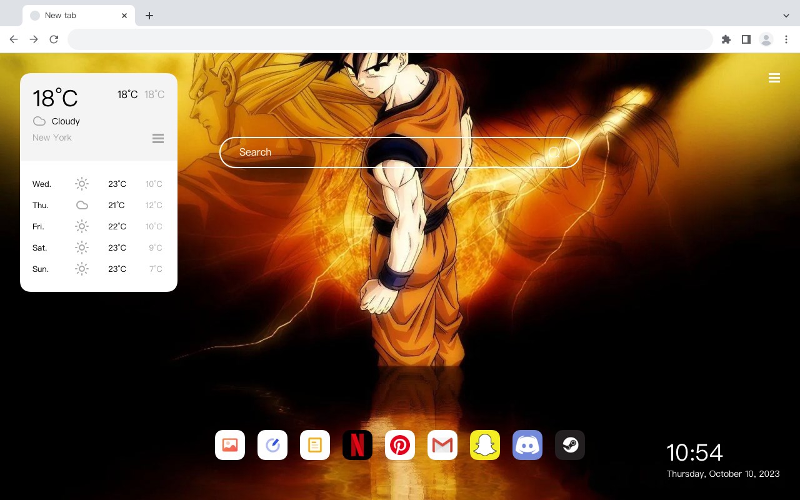Select the Thu. forecast row

99,205
